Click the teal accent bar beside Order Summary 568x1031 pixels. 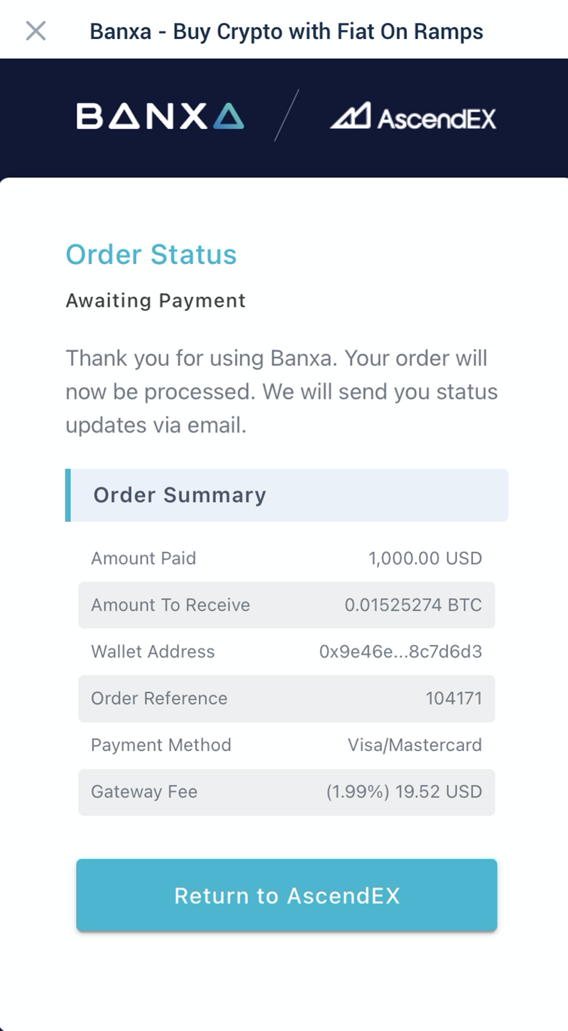68,495
